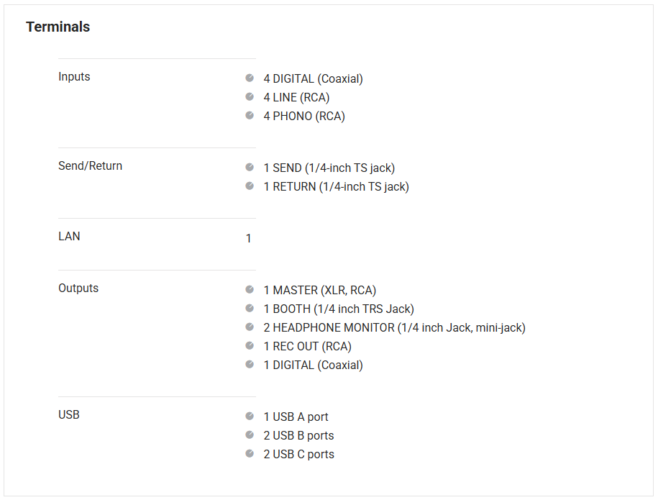Click the bullet icon beside 2 HEADPHONE MONITOR

click(x=250, y=327)
